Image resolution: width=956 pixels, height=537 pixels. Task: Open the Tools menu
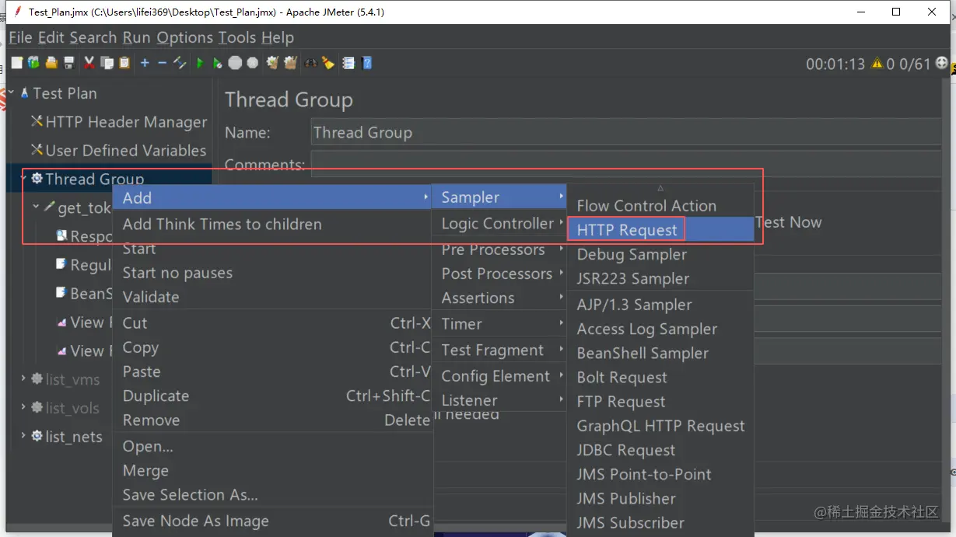pyautogui.click(x=236, y=37)
